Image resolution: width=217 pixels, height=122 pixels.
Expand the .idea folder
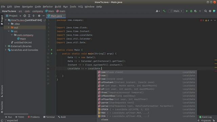pos(9,24)
